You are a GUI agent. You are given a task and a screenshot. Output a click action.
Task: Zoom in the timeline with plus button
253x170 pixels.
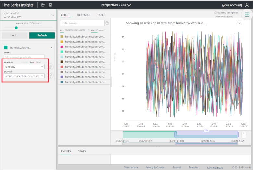(x=244, y=133)
